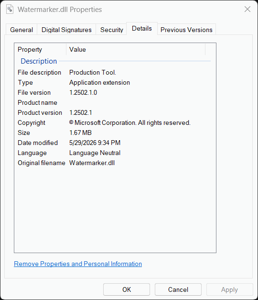Viewport: 258px width, 300px height.
Task: Click the Description group heading
Action: coord(39,61)
